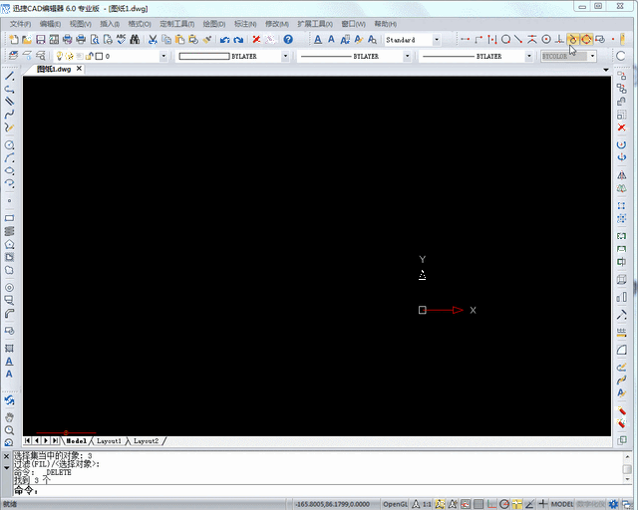Open the 编辑(E) menu

pos(50,24)
